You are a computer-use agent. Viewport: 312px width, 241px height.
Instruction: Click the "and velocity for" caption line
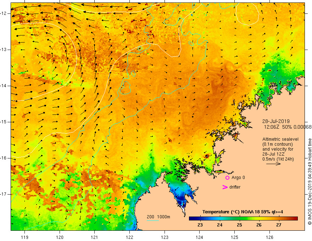point(278,149)
